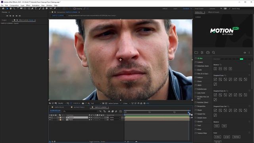Jump to first frame in Preview panel
This screenshot has height=143, width=254.
click(7, 16)
